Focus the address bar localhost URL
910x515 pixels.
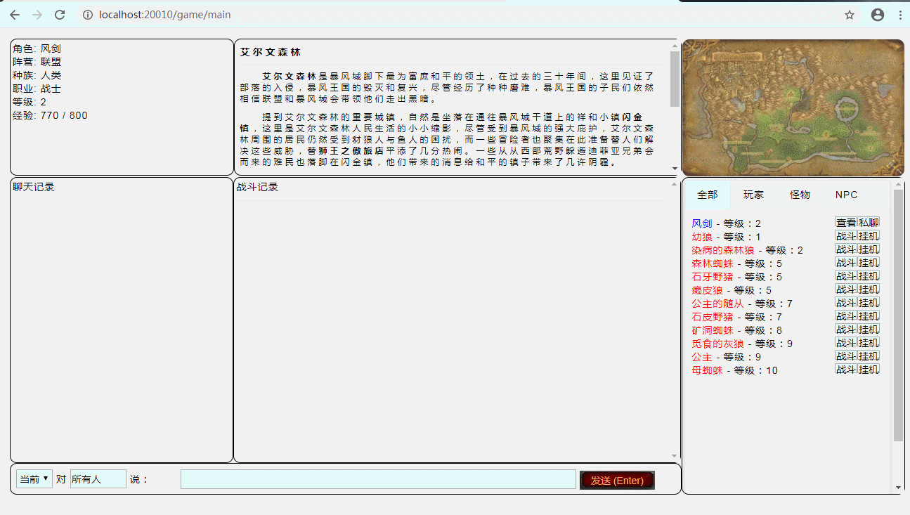[165, 15]
